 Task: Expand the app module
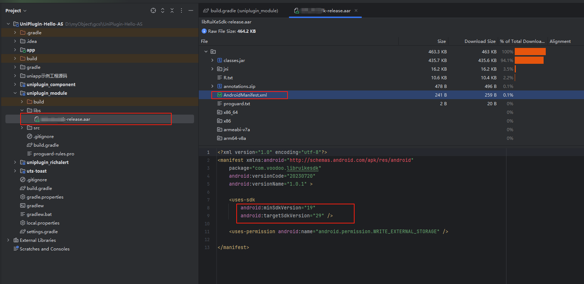(15, 50)
